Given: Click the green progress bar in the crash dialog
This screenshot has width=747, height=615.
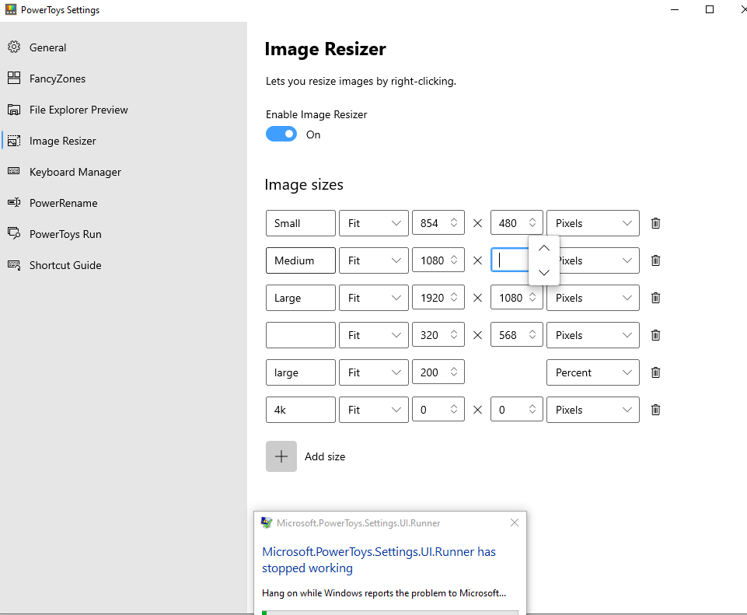Looking at the screenshot, I should click(389, 612).
